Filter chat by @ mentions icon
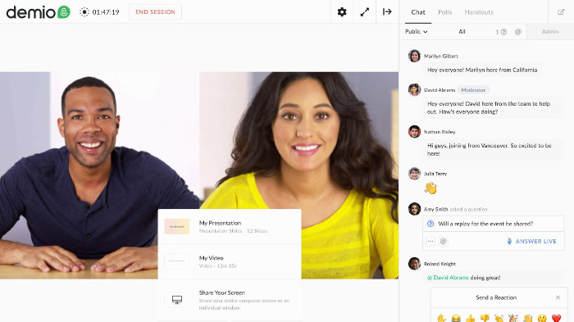 click(518, 32)
